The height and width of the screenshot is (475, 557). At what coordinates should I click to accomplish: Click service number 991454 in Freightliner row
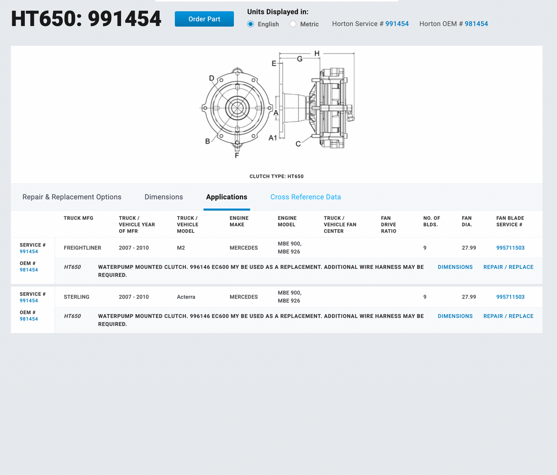point(29,252)
